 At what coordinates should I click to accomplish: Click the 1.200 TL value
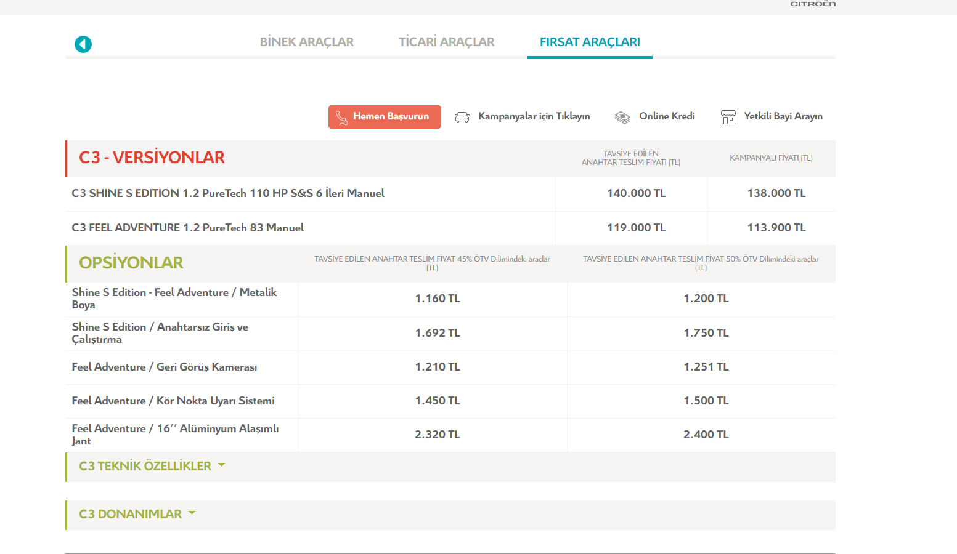(706, 299)
